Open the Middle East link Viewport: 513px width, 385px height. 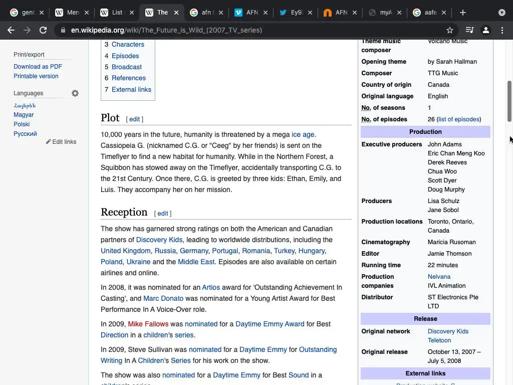coord(196,262)
